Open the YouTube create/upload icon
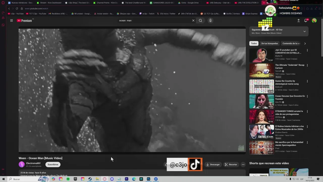 click(299, 20)
